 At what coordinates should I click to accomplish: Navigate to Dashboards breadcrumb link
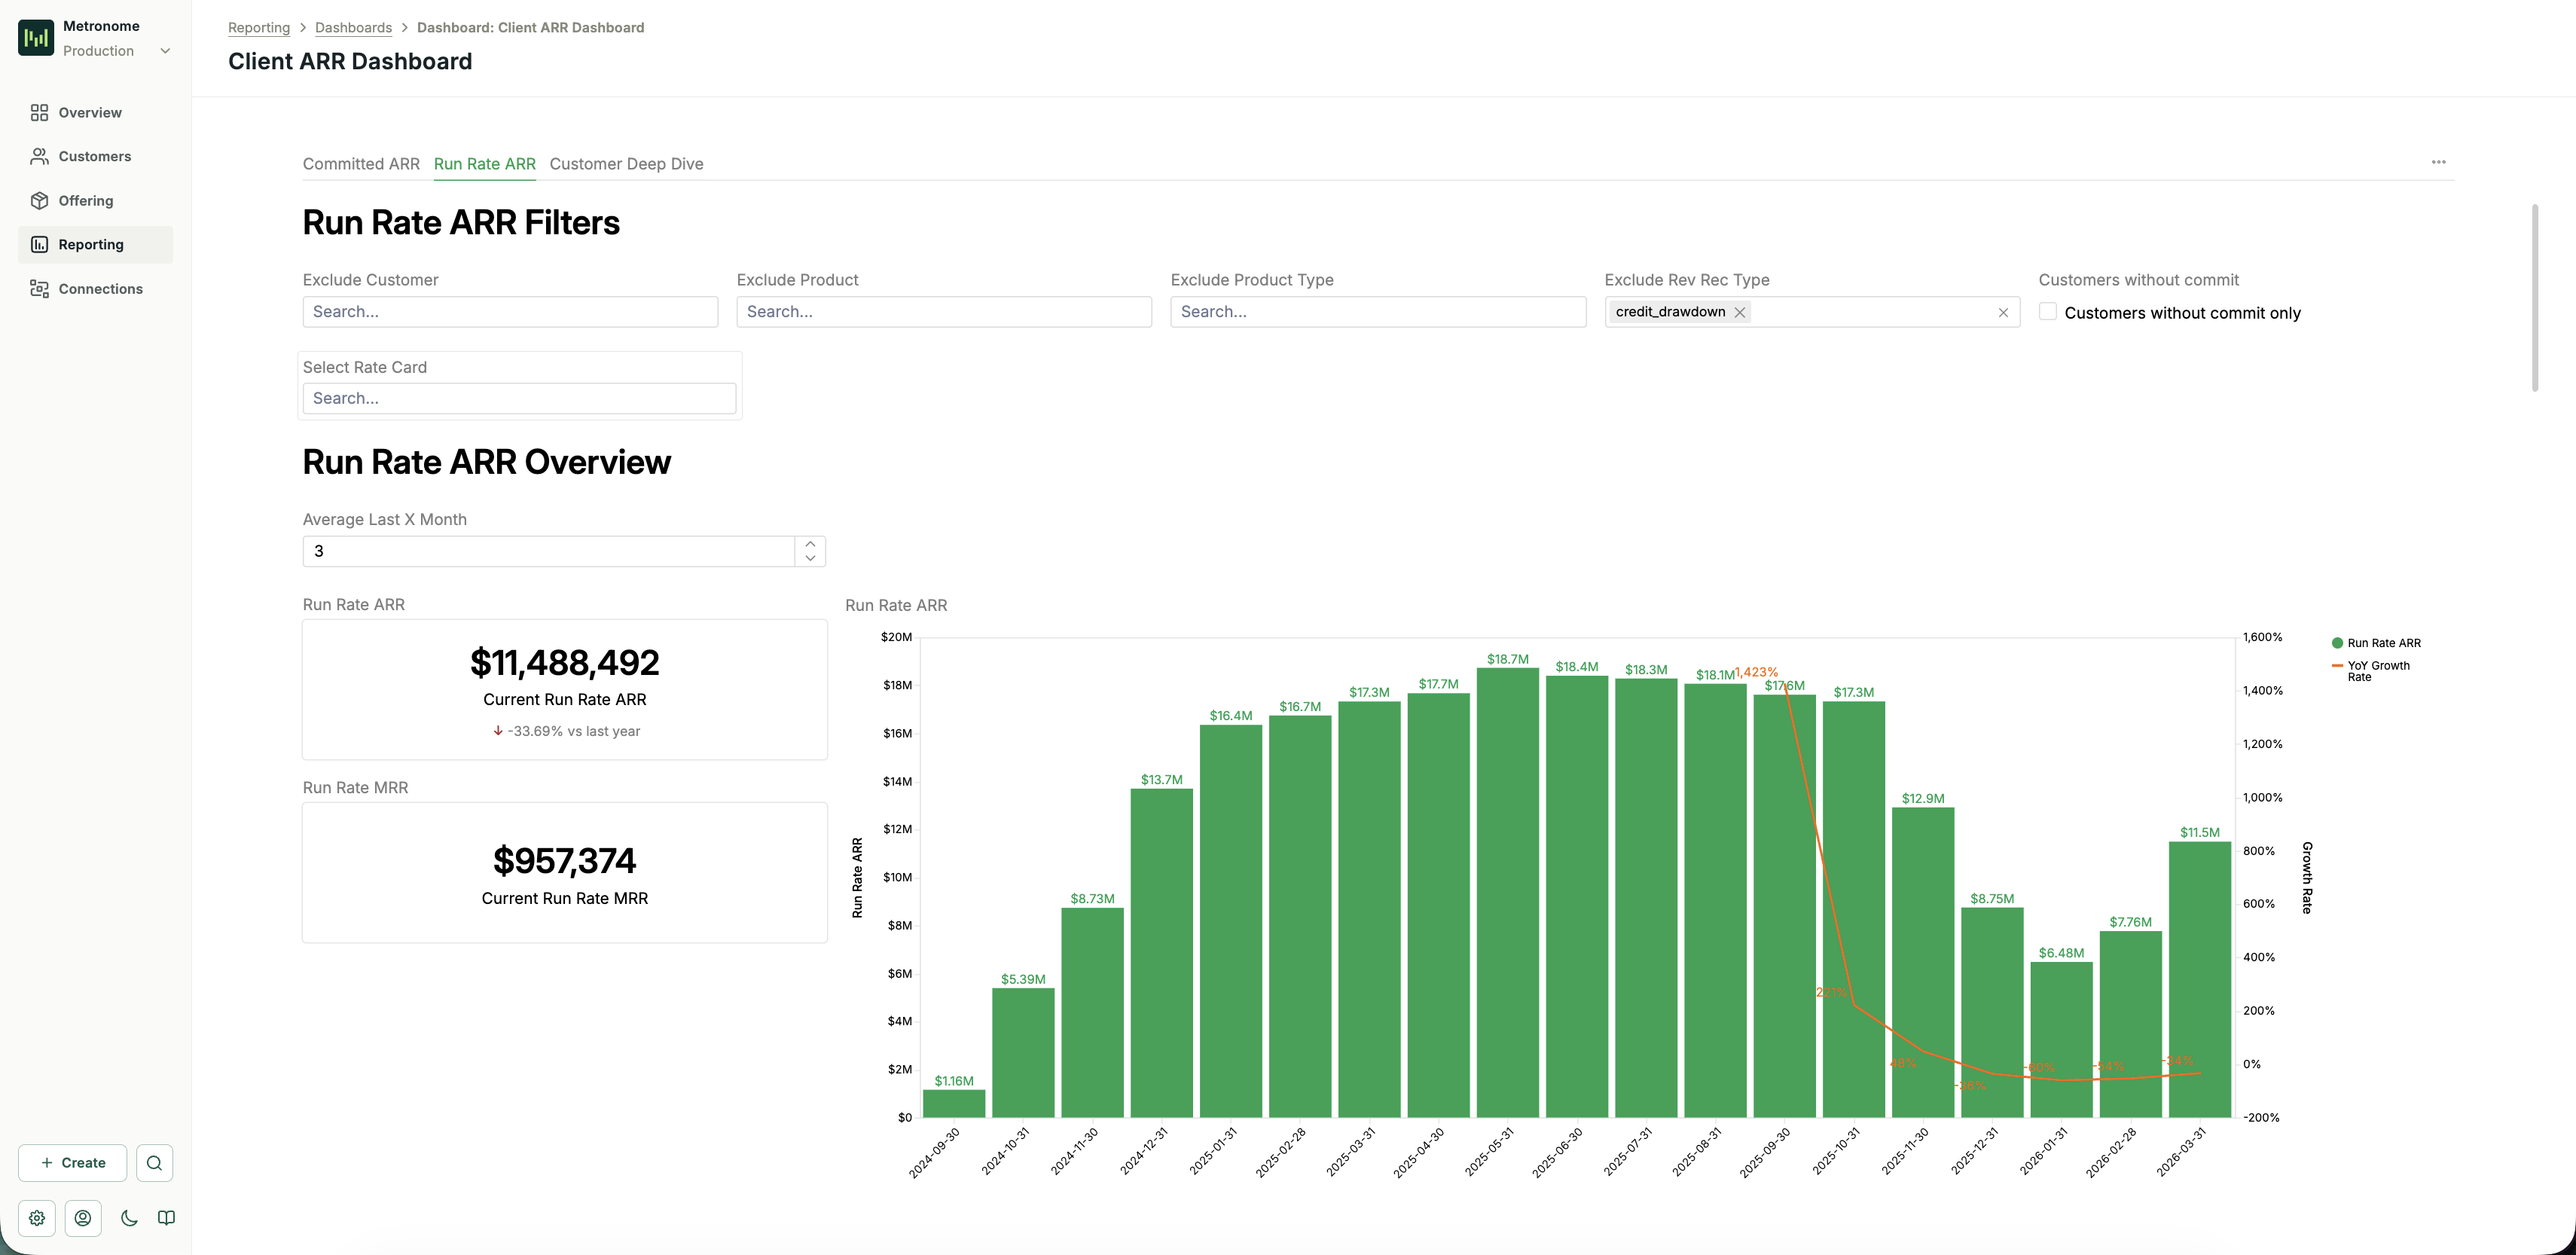tap(353, 27)
